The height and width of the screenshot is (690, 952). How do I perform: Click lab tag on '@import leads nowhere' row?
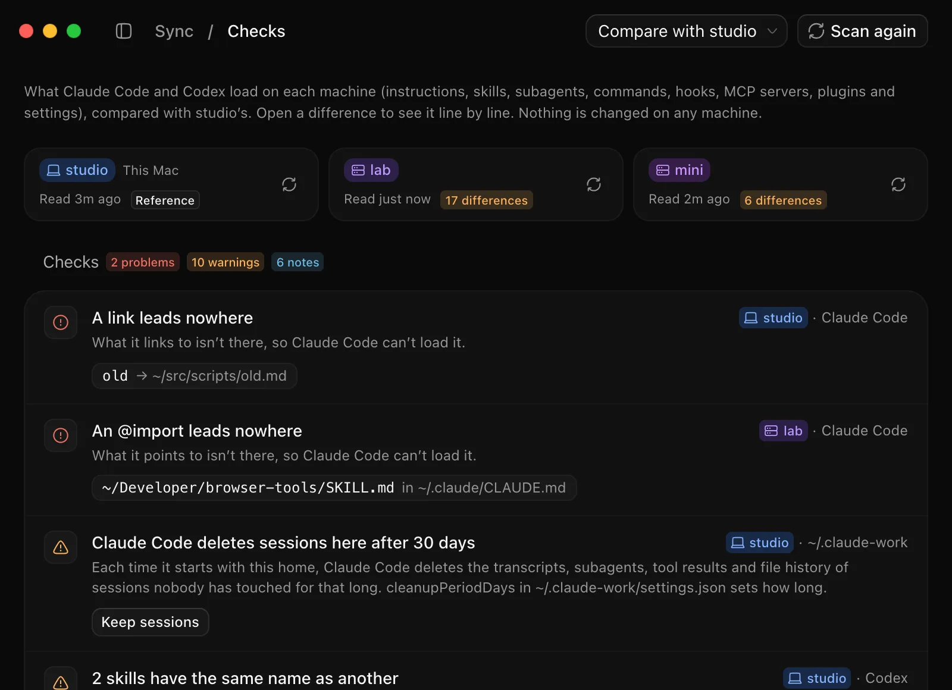[x=784, y=431]
